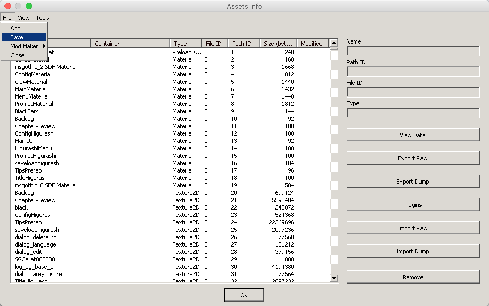
Task: Click the Name input field
Action: pos(413,51)
